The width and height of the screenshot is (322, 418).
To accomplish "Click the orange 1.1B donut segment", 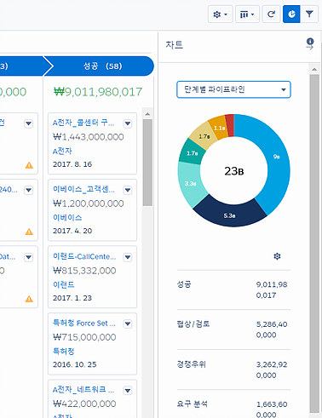I will coord(220,128).
